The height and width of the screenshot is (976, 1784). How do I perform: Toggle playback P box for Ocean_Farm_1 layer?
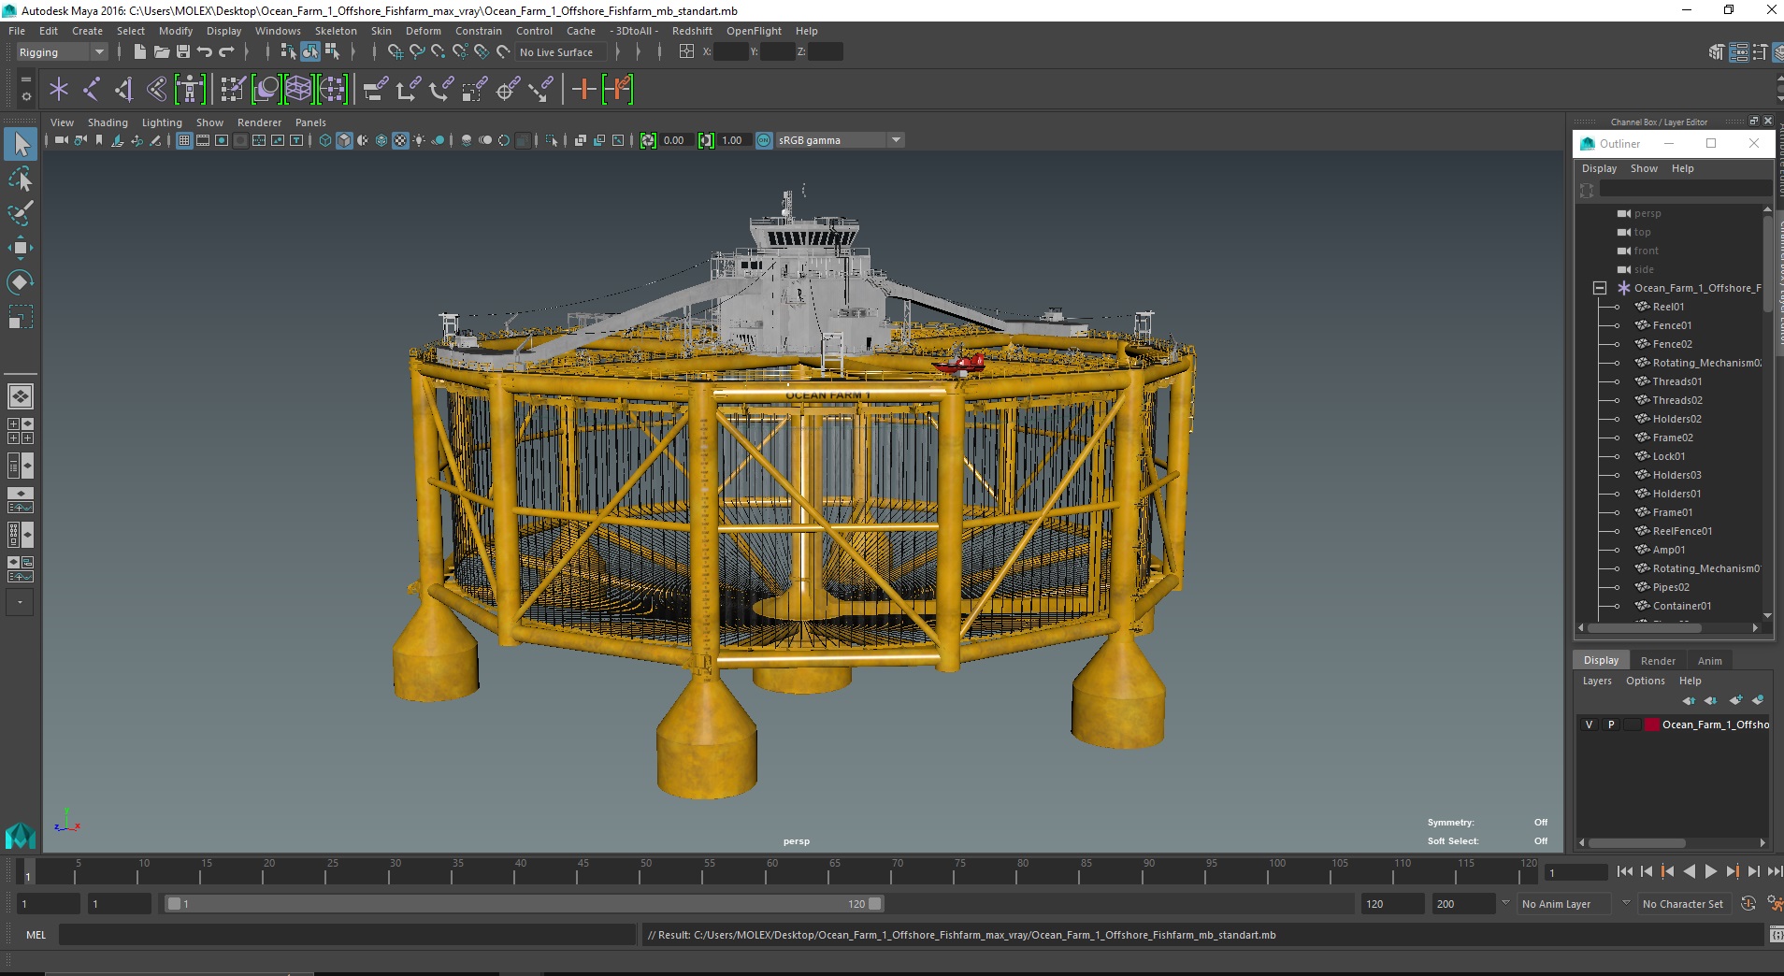pyautogui.click(x=1611, y=725)
